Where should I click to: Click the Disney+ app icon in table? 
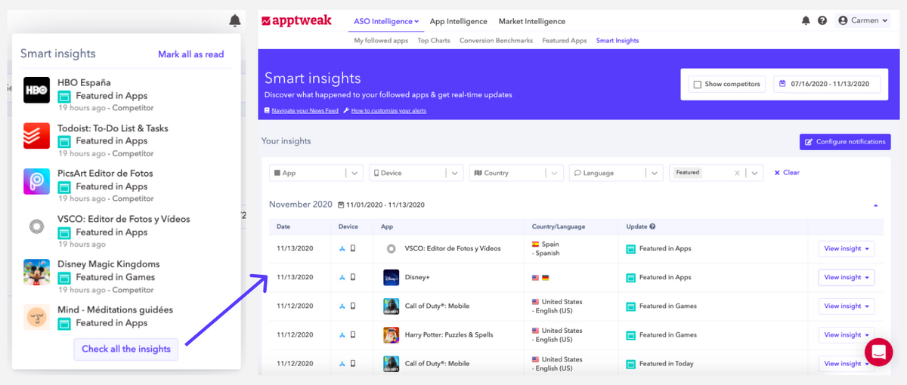391,277
